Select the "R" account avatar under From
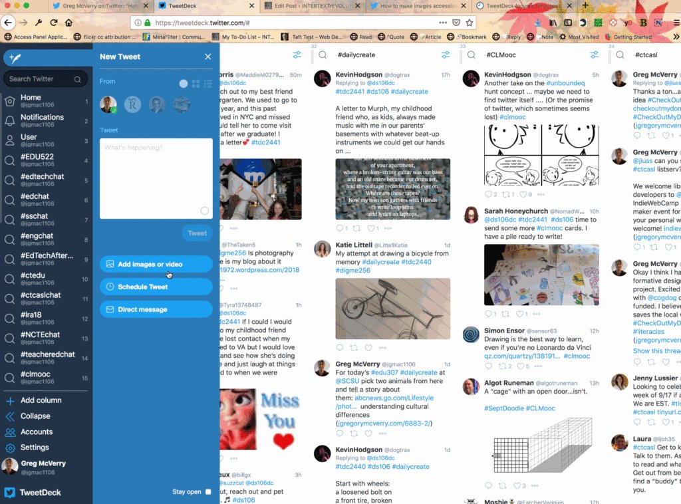The image size is (681, 504). coord(132,104)
